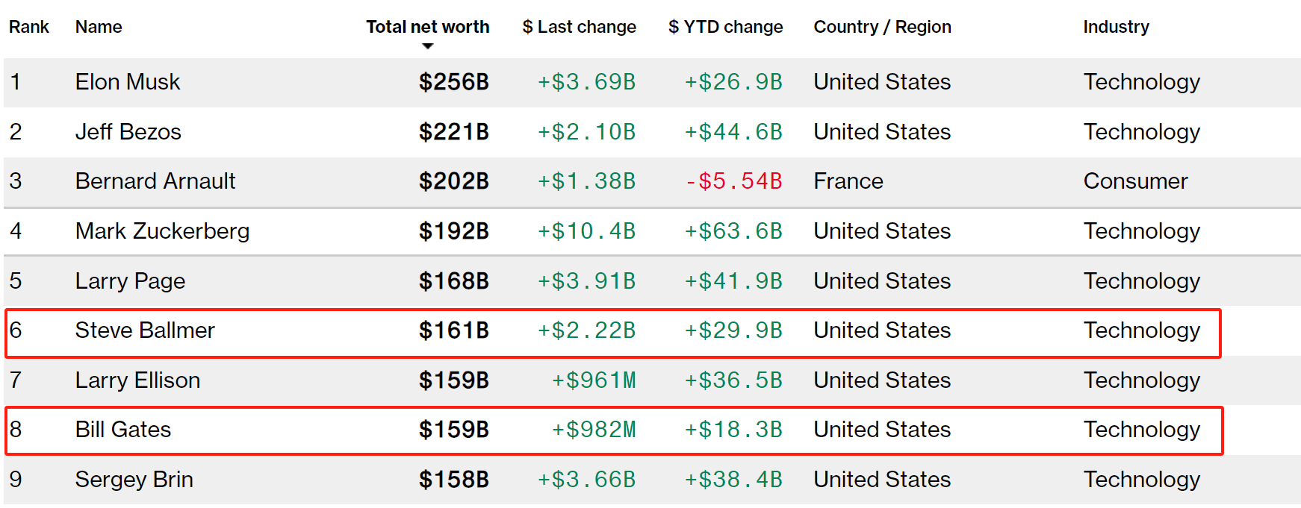Click the Name column header
Image resolution: width=1301 pixels, height=508 pixels.
99,27
